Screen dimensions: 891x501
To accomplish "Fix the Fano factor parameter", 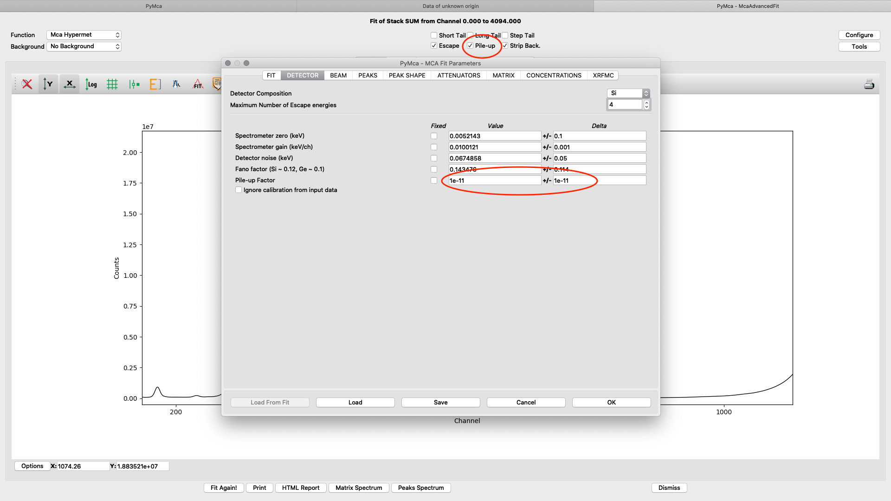I will (434, 169).
